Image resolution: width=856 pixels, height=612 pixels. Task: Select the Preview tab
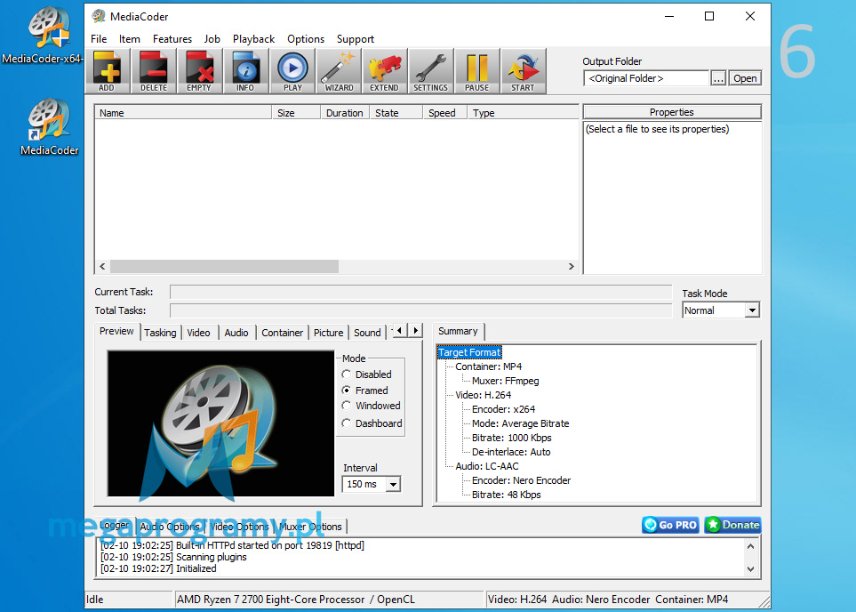point(116,331)
